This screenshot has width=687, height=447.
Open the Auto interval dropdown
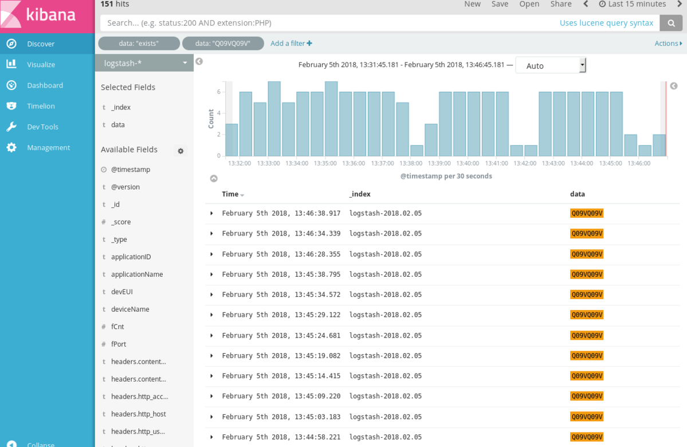pyautogui.click(x=550, y=65)
